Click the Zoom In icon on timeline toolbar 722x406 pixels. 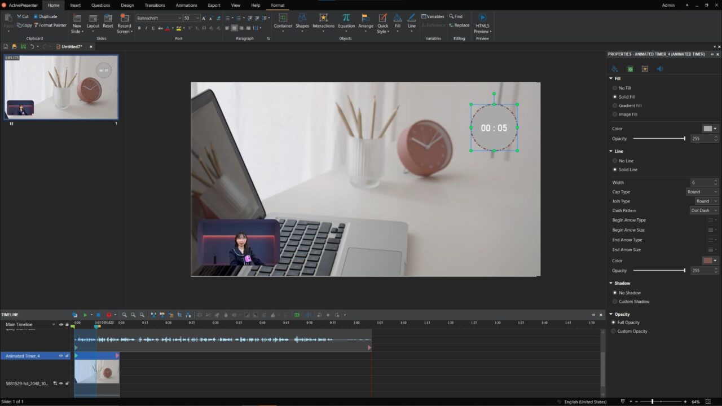pyautogui.click(x=125, y=315)
